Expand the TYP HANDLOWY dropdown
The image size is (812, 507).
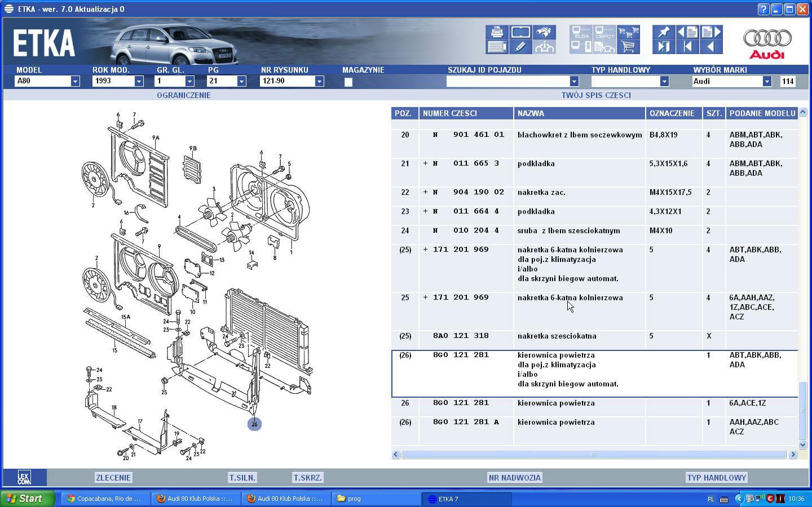point(664,81)
